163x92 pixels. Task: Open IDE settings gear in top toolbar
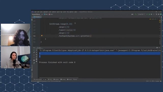tap(159, 14)
